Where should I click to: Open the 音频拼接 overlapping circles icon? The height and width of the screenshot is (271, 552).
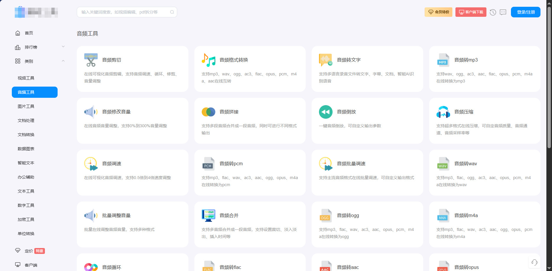pos(209,112)
